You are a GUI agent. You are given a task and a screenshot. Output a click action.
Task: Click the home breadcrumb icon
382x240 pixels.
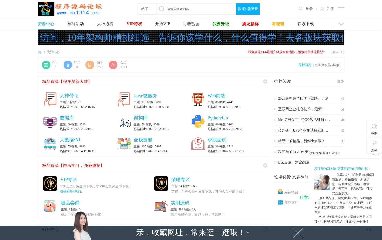40,52
